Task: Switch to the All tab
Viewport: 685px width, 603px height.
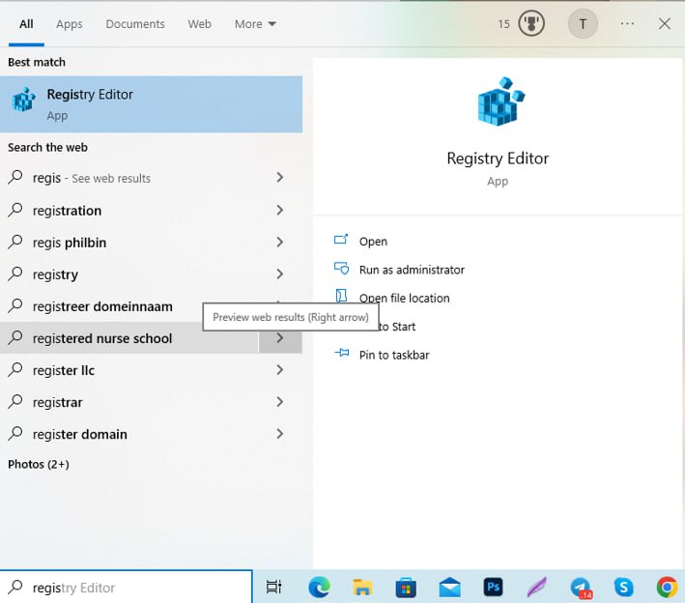Action: pos(26,24)
